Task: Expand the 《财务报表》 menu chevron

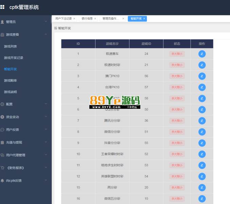Action: [x=46, y=167]
